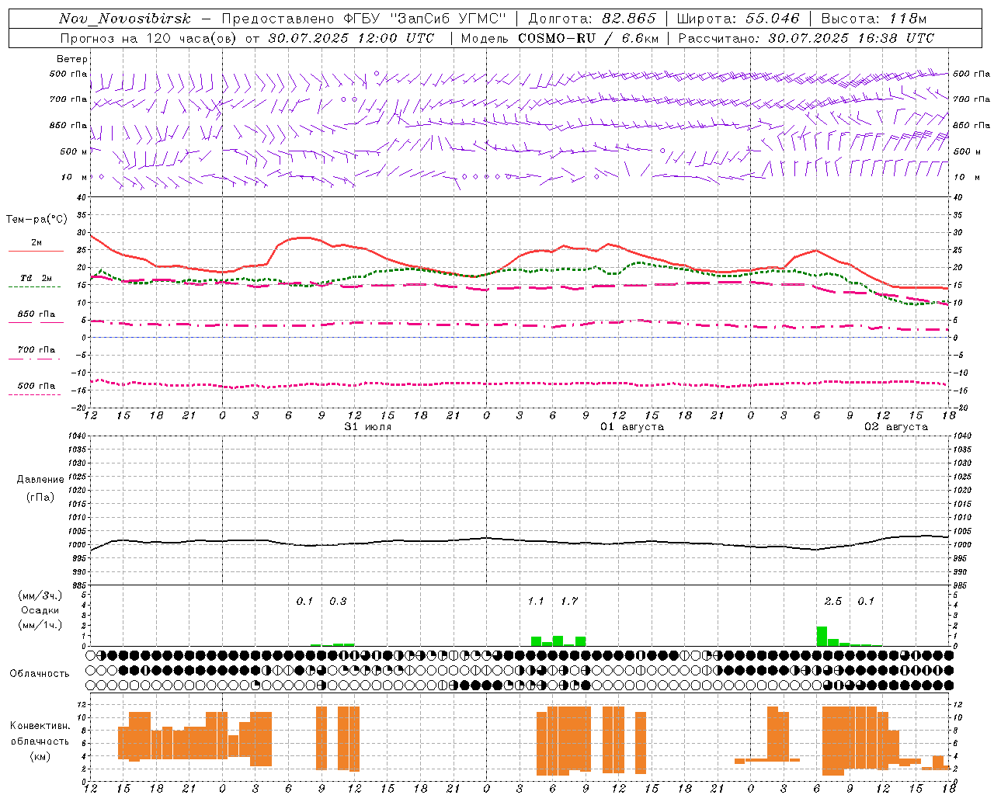Click the Давление panel label
994x795 pixels.
coord(40,480)
